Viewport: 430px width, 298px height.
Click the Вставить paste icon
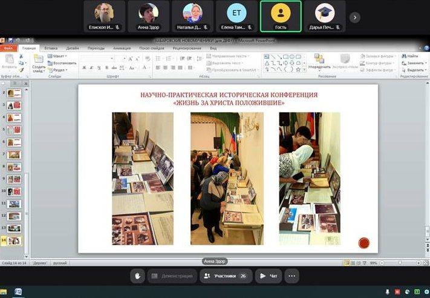tap(8, 61)
